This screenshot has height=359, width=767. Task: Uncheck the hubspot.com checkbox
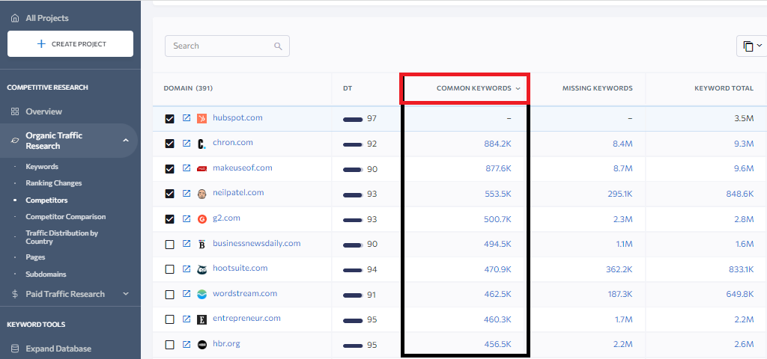pos(170,119)
